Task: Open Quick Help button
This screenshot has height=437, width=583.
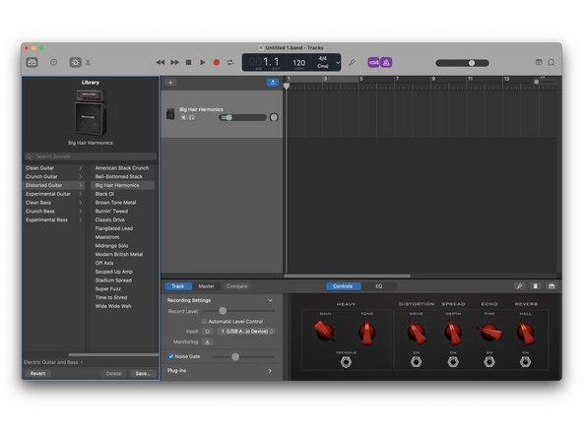Action: [x=53, y=62]
